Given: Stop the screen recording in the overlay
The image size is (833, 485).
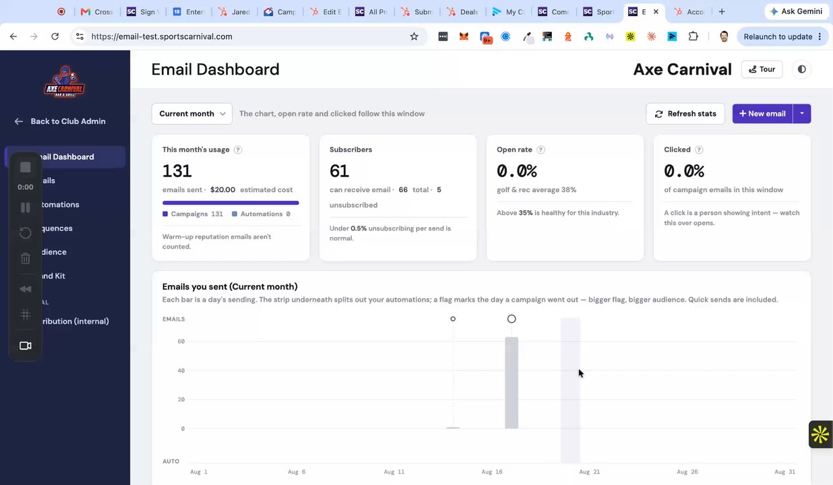Looking at the screenshot, I should tap(26, 167).
